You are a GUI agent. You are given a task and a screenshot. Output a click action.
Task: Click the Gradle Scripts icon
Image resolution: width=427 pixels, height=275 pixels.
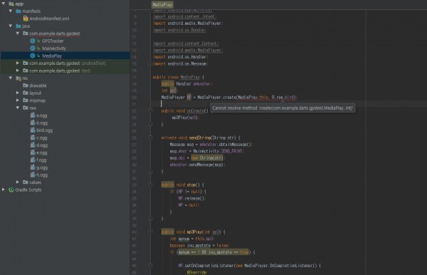pos(11,190)
